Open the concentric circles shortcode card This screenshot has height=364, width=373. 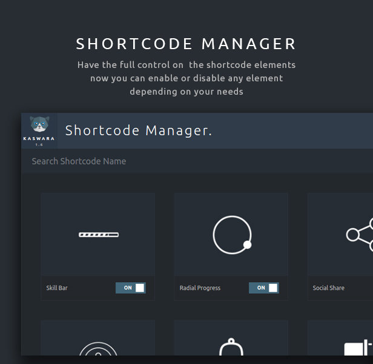(98, 338)
